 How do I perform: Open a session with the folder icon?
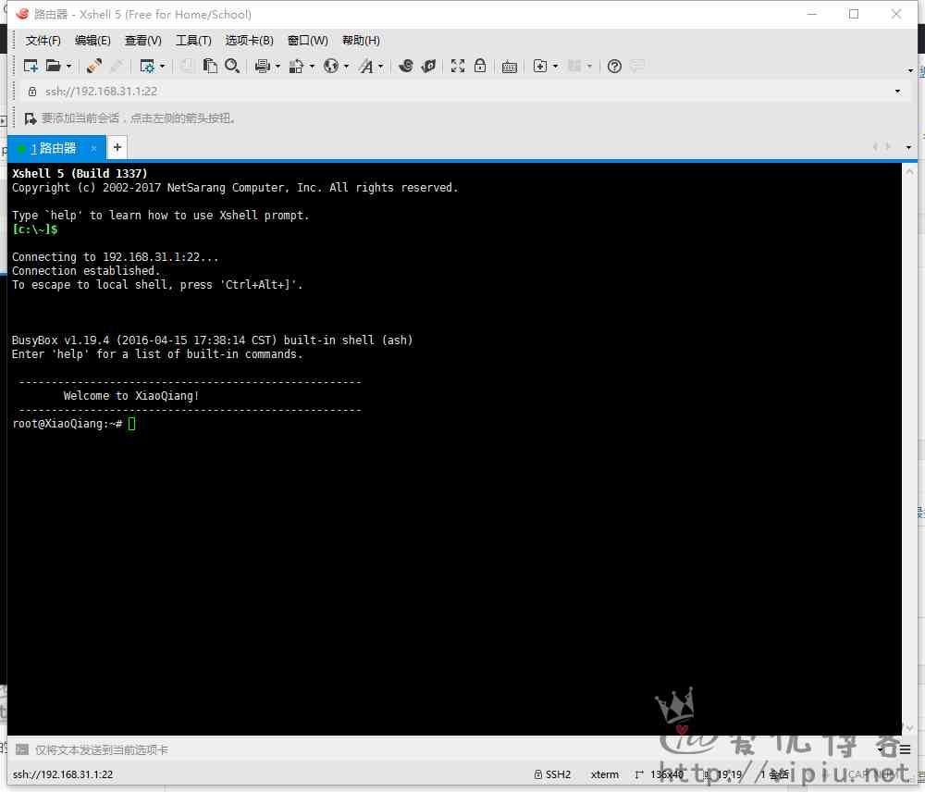pos(53,66)
